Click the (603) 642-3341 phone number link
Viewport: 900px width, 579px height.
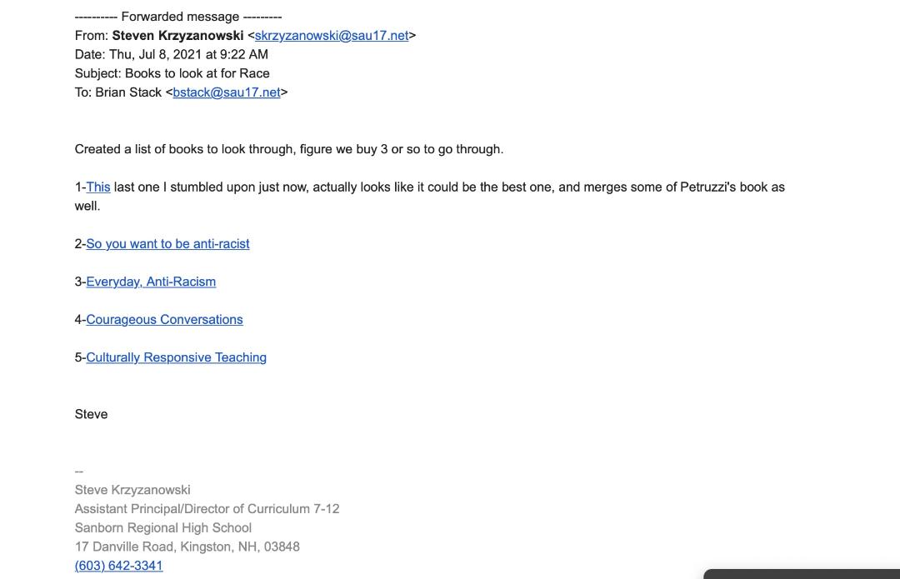tap(118, 566)
